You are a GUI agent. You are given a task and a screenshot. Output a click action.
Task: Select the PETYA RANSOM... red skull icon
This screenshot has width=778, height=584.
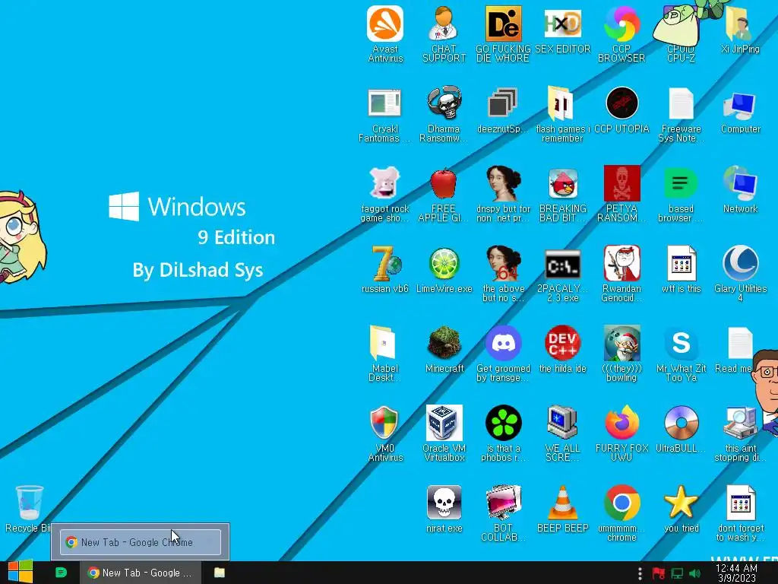tap(621, 184)
